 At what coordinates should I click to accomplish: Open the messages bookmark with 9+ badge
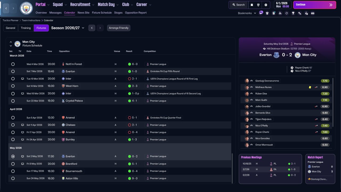(x=261, y=13)
